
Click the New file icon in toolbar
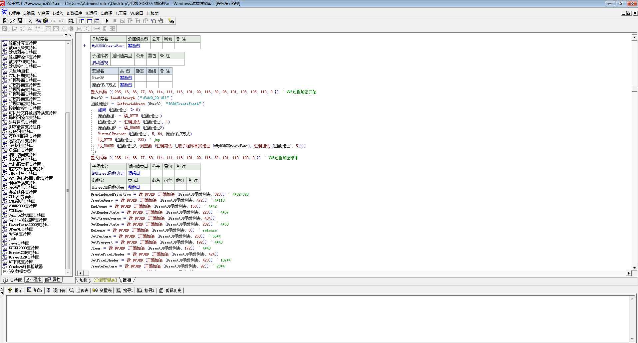pos(5,21)
